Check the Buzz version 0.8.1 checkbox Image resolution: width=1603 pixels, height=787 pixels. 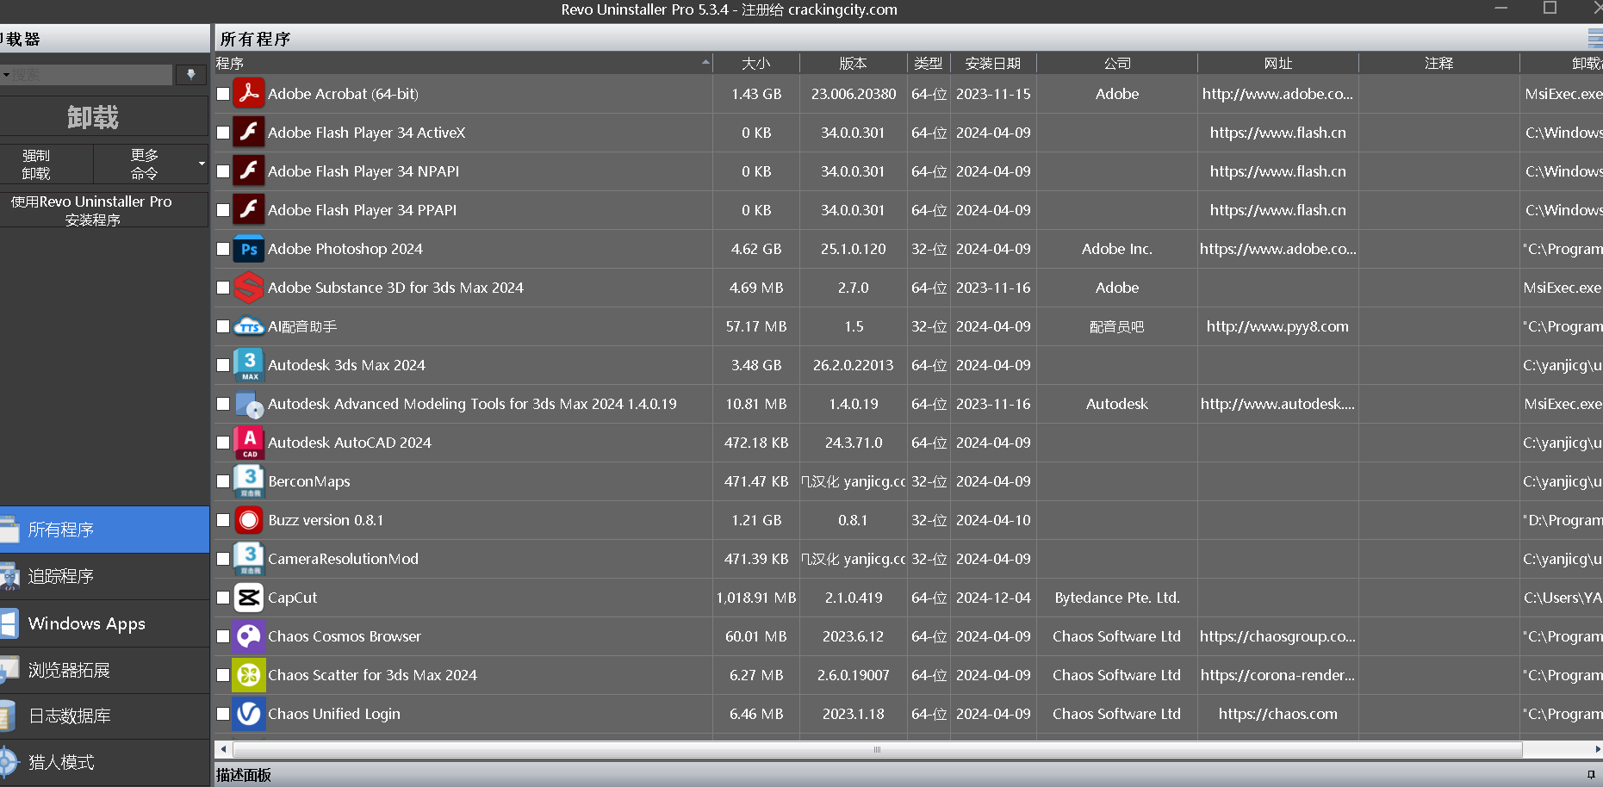(223, 520)
